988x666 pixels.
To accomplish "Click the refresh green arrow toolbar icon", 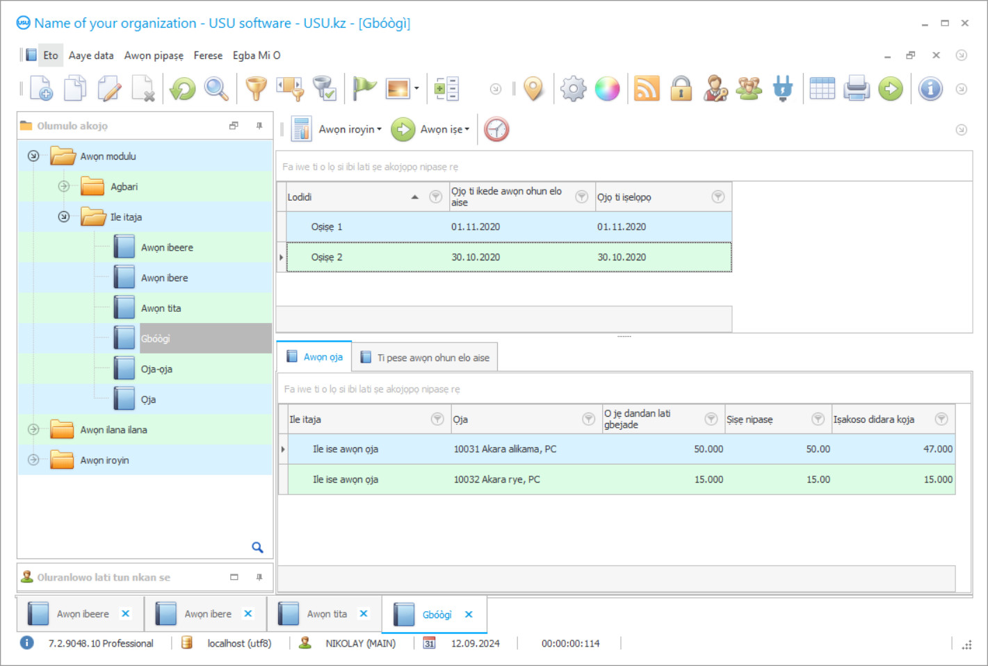I will coord(183,89).
